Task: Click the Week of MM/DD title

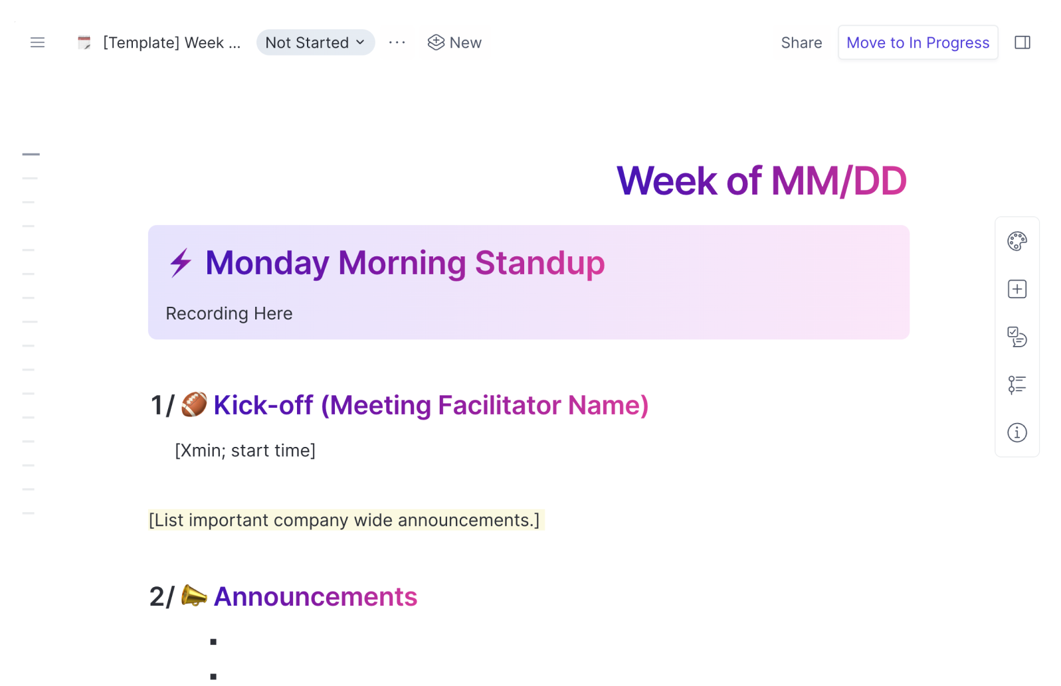Action: click(761, 181)
